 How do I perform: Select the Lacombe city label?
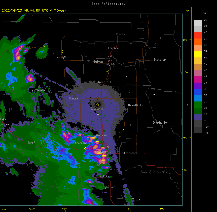tap(113, 48)
